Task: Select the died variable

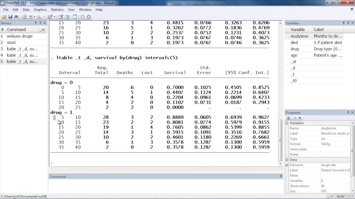Action: tap(315, 43)
